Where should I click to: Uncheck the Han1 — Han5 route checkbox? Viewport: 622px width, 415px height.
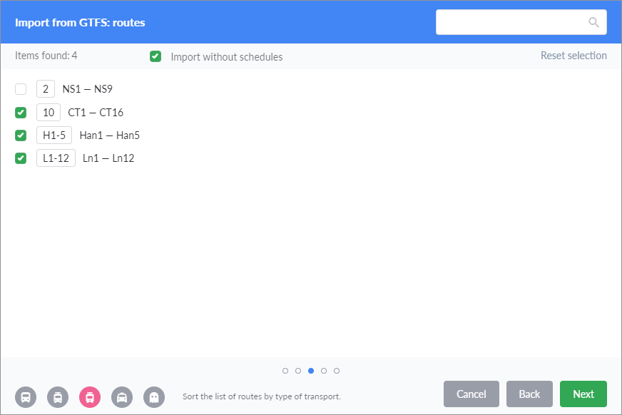pos(21,135)
